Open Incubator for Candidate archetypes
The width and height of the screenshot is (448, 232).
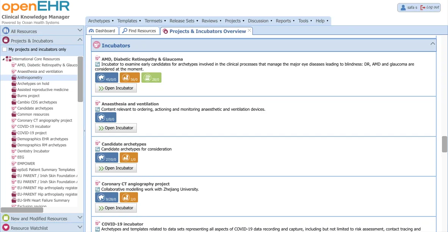[x=116, y=168]
